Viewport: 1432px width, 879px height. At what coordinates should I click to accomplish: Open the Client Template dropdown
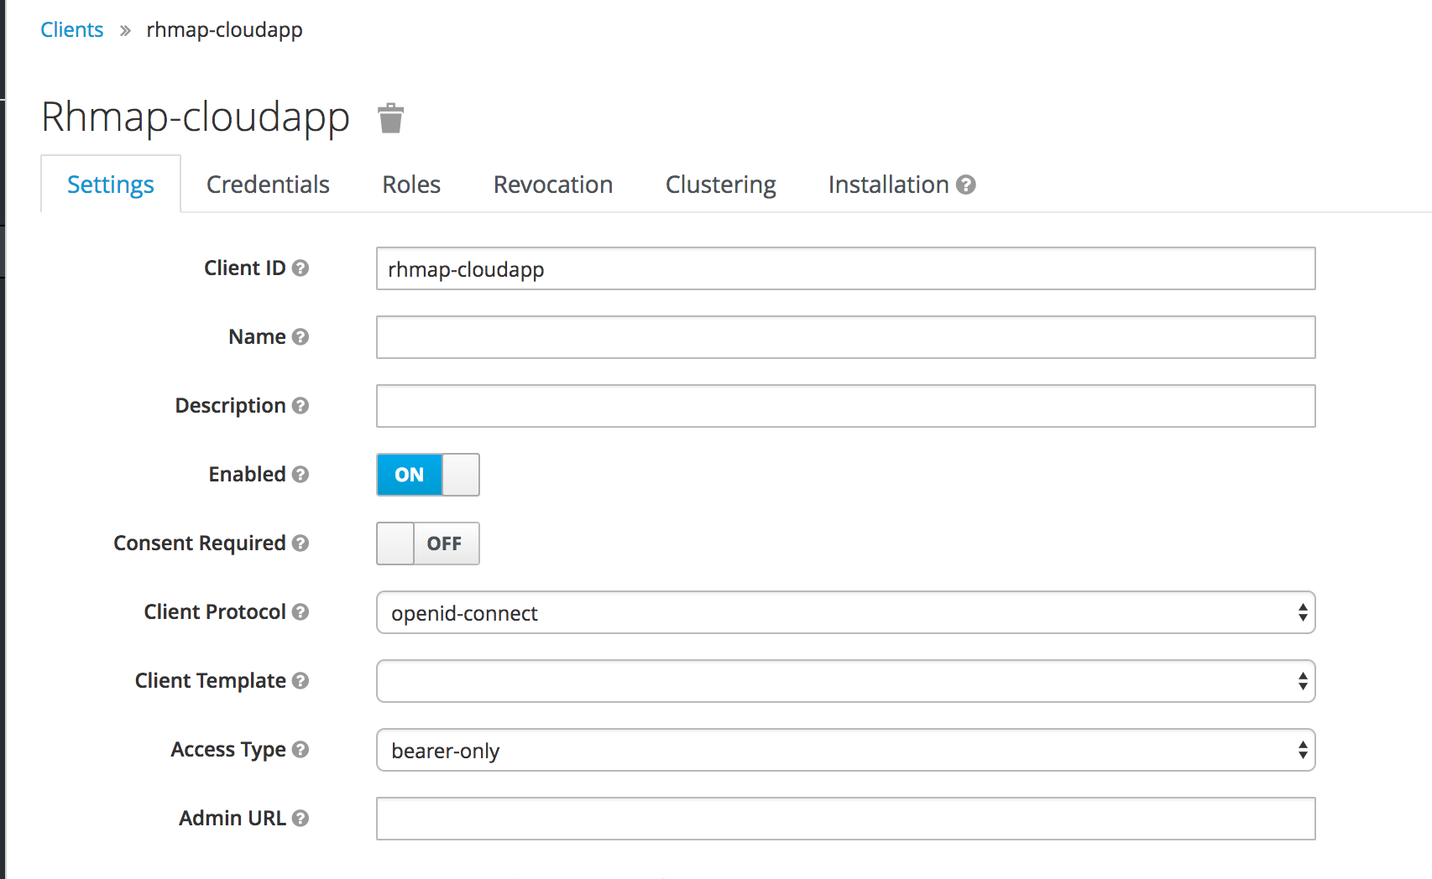pyautogui.click(x=845, y=681)
